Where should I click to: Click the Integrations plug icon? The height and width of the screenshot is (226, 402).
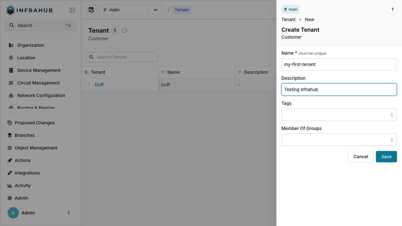10,173
